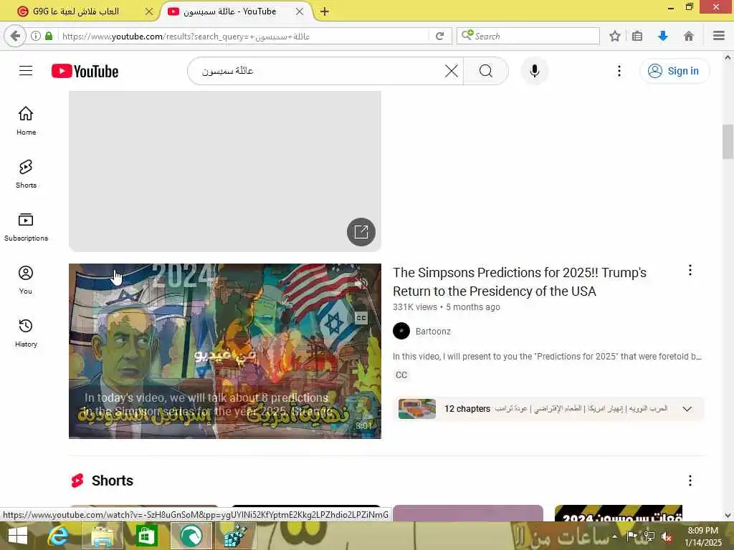Close the G9G tab
The image size is (734, 550).
(x=149, y=11)
